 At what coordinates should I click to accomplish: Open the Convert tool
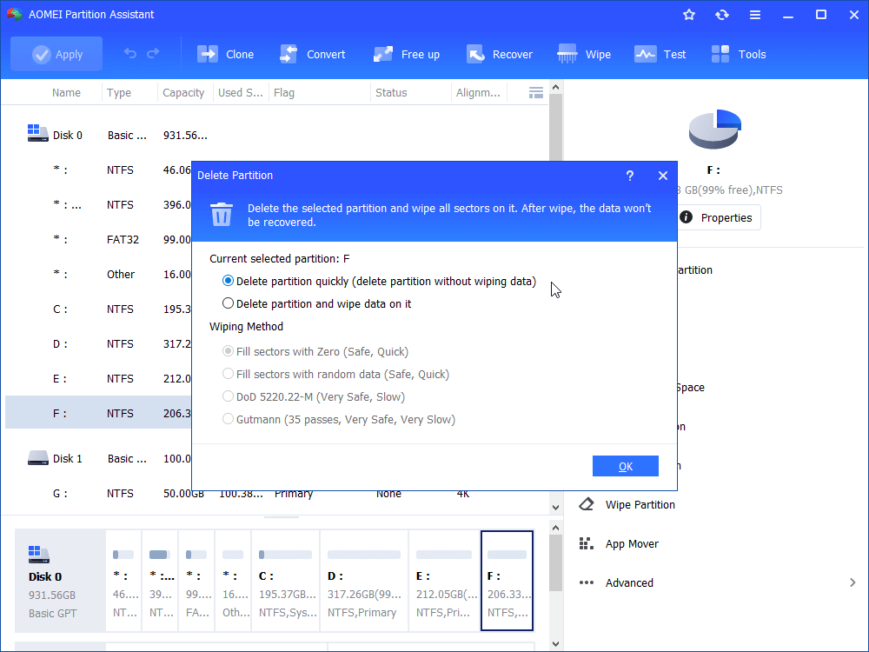tap(313, 54)
